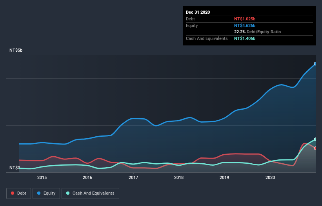The width and height of the screenshot is (322, 206).
Task: Click the Dec 31 2020 tooltip date
Action: [x=198, y=12]
